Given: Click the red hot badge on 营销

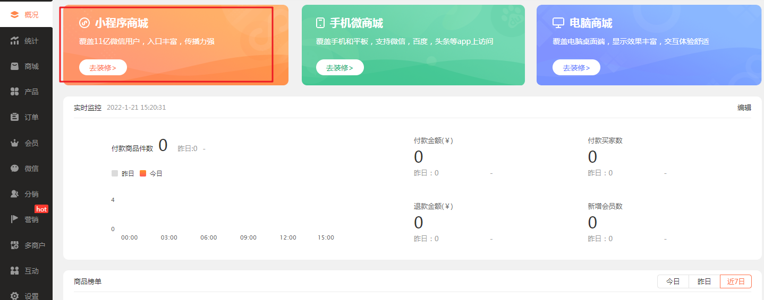Looking at the screenshot, I should tap(41, 209).
